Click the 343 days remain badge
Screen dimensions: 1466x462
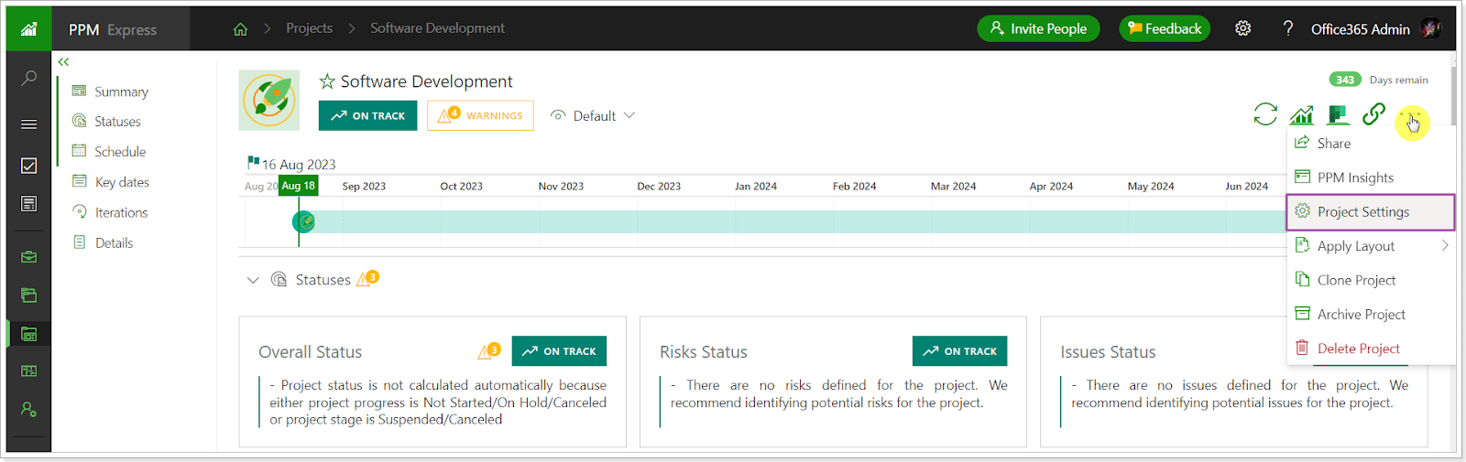(x=1345, y=80)
